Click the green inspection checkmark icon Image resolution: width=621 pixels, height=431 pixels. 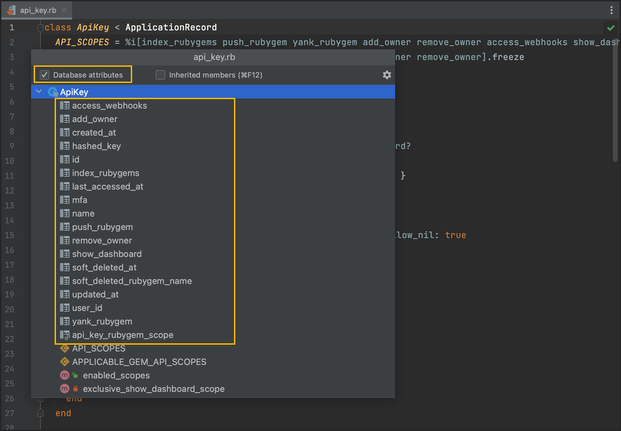[611, 28]
